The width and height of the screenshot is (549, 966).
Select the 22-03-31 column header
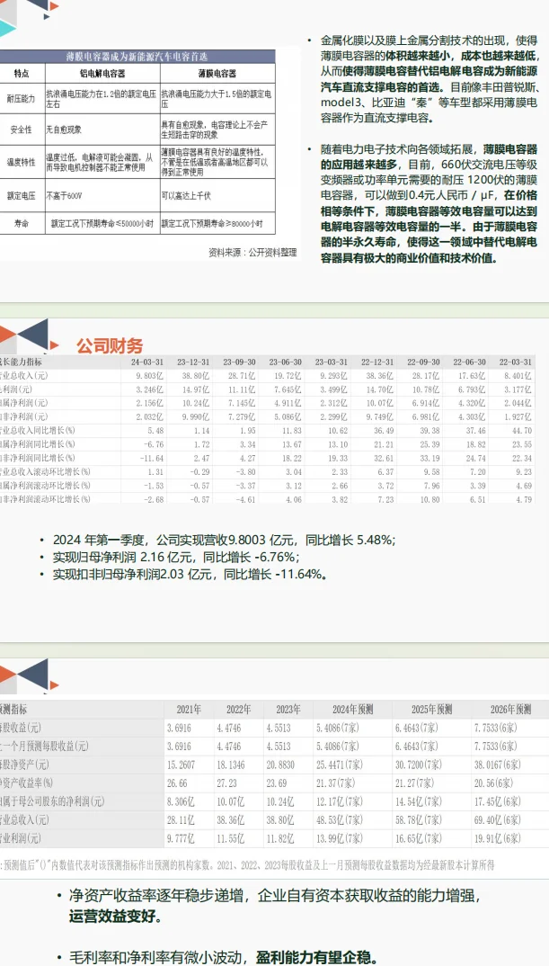[516, 362]
